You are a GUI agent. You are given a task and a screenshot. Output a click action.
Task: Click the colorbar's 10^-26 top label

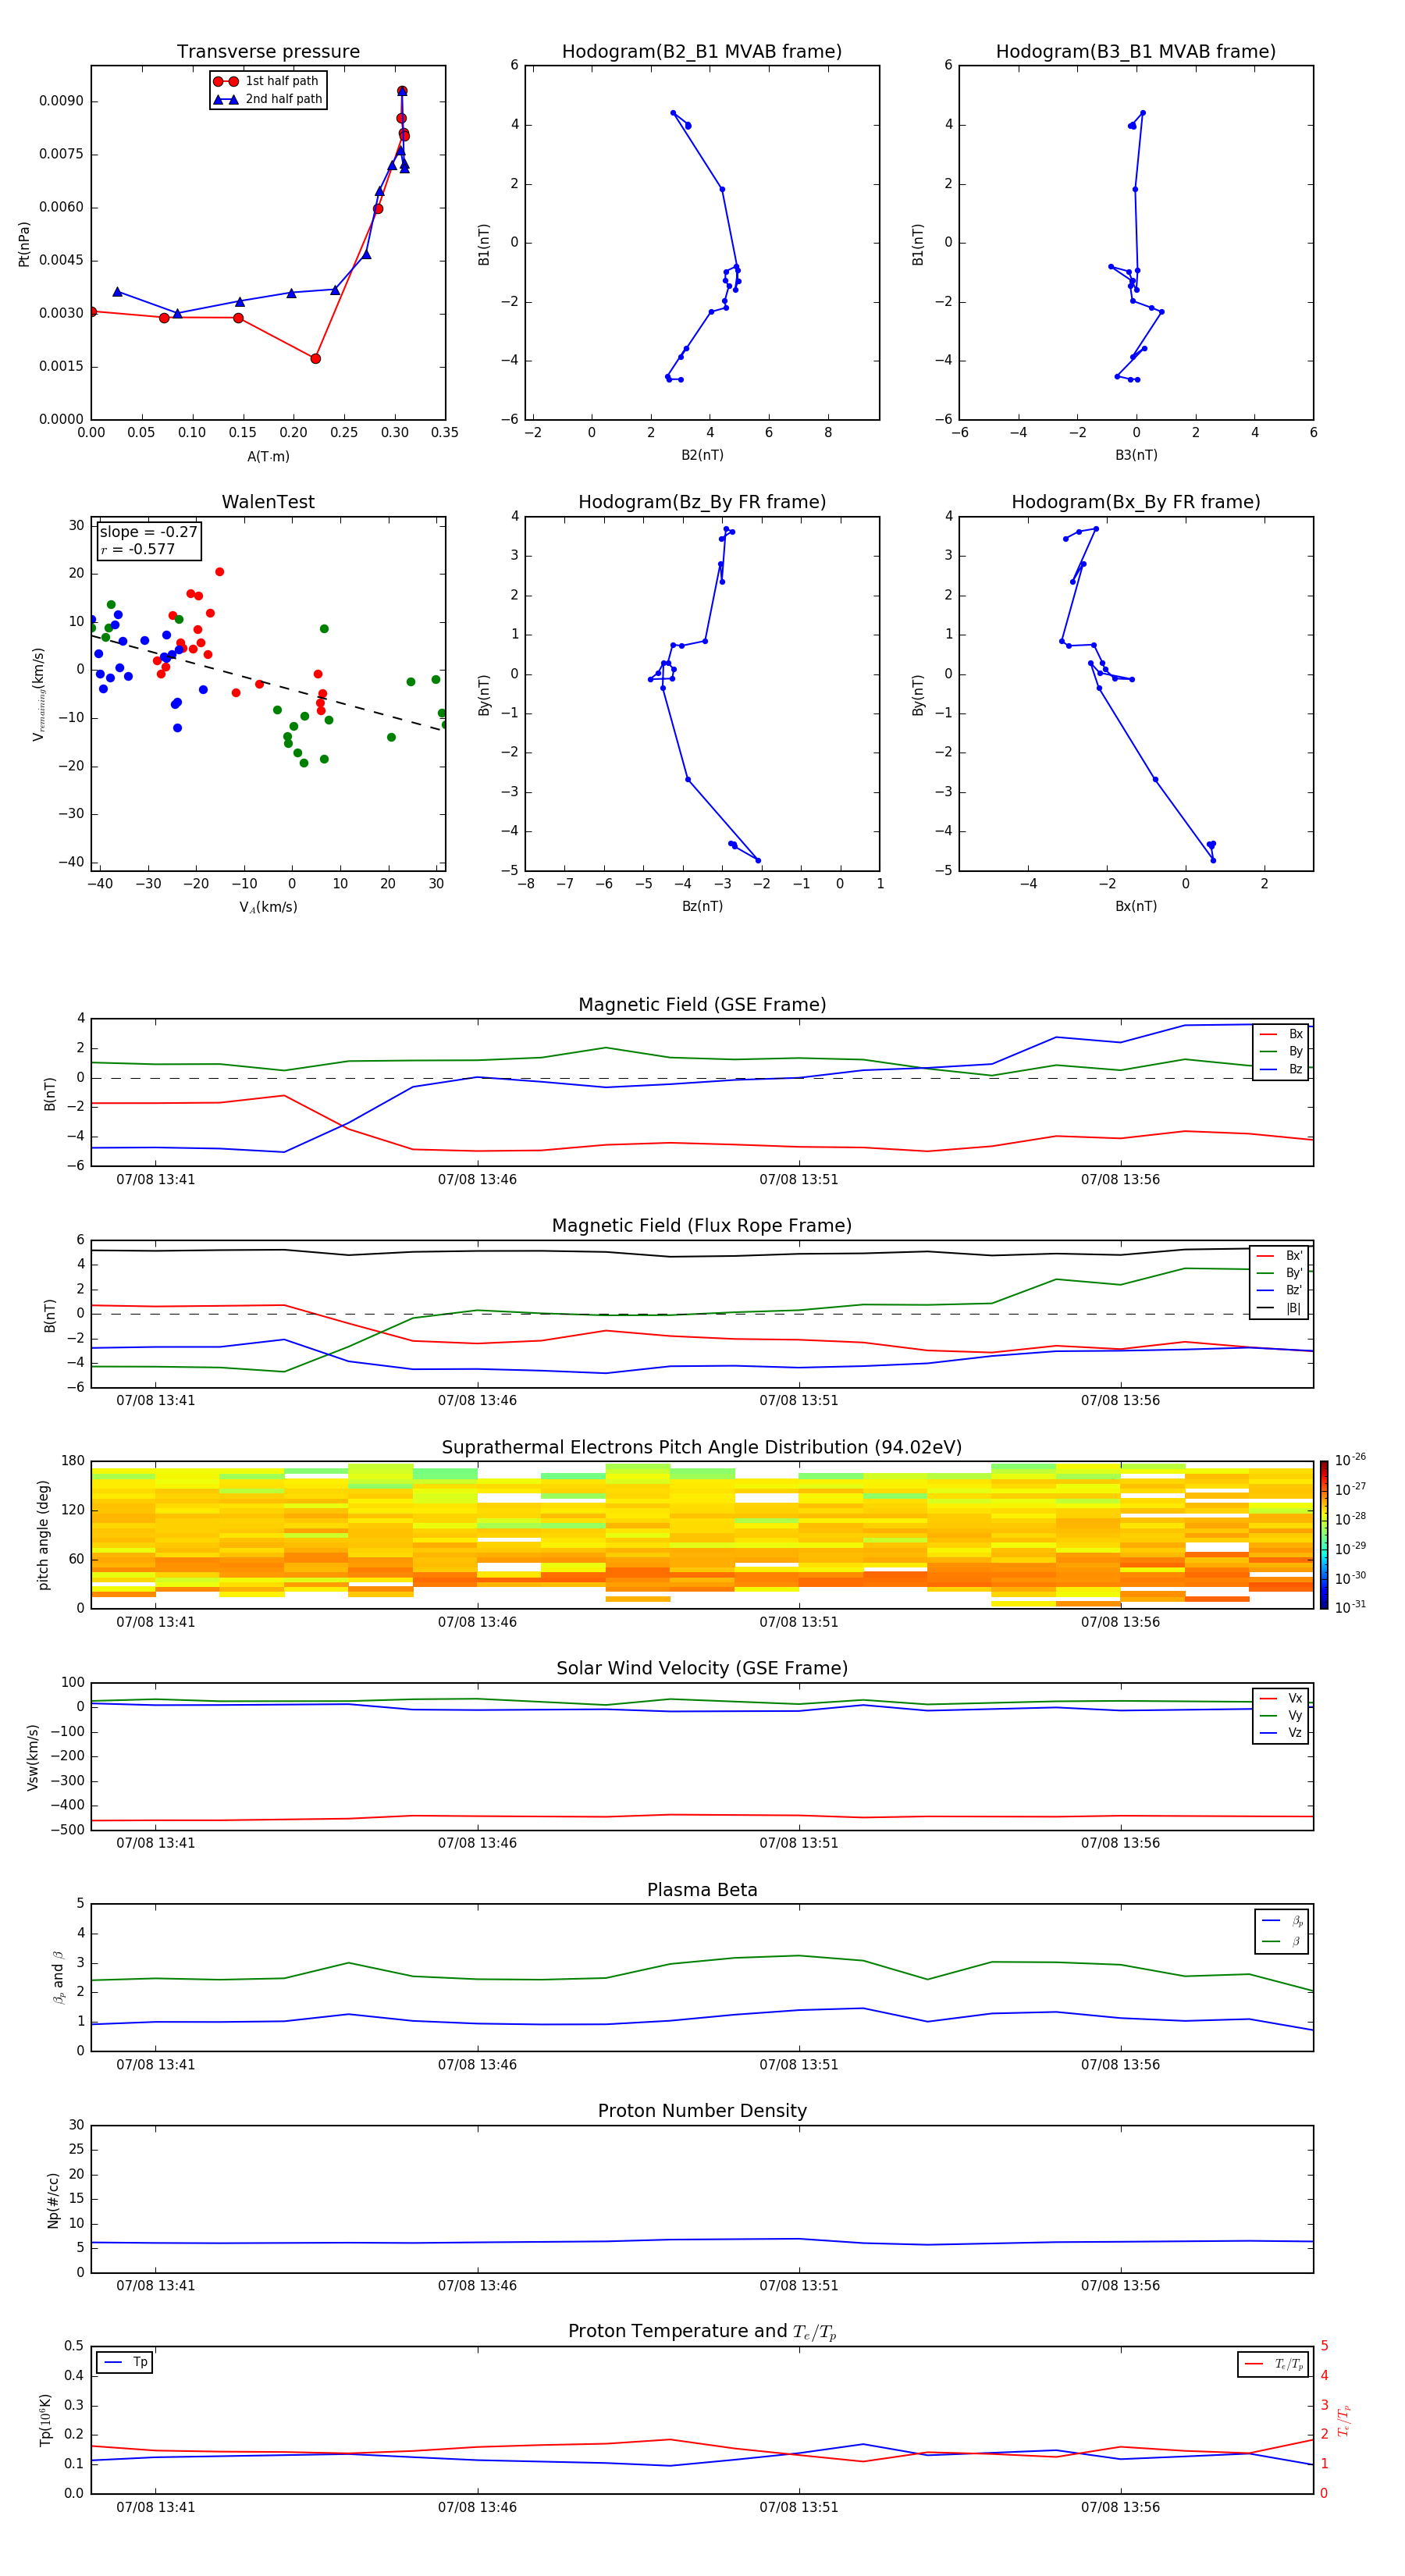(x=1351, y=1460)
